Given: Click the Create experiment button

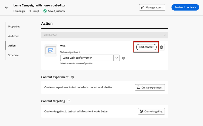Looking at the screenshot, I should (150, 87).
